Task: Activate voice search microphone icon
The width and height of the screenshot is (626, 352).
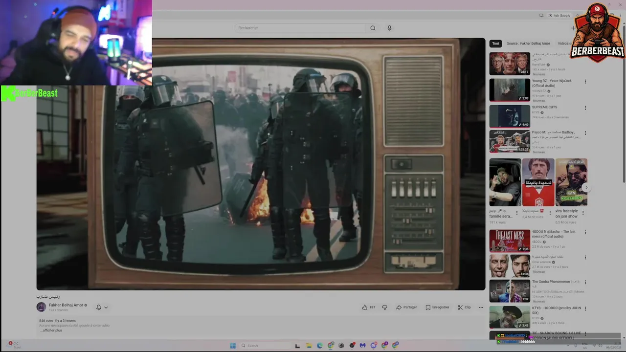Action: [389, 28]
